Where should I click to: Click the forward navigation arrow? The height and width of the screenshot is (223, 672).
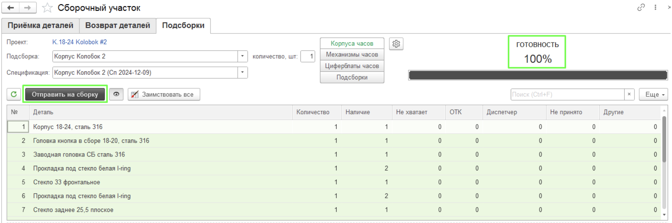click(x=28, y=8)
